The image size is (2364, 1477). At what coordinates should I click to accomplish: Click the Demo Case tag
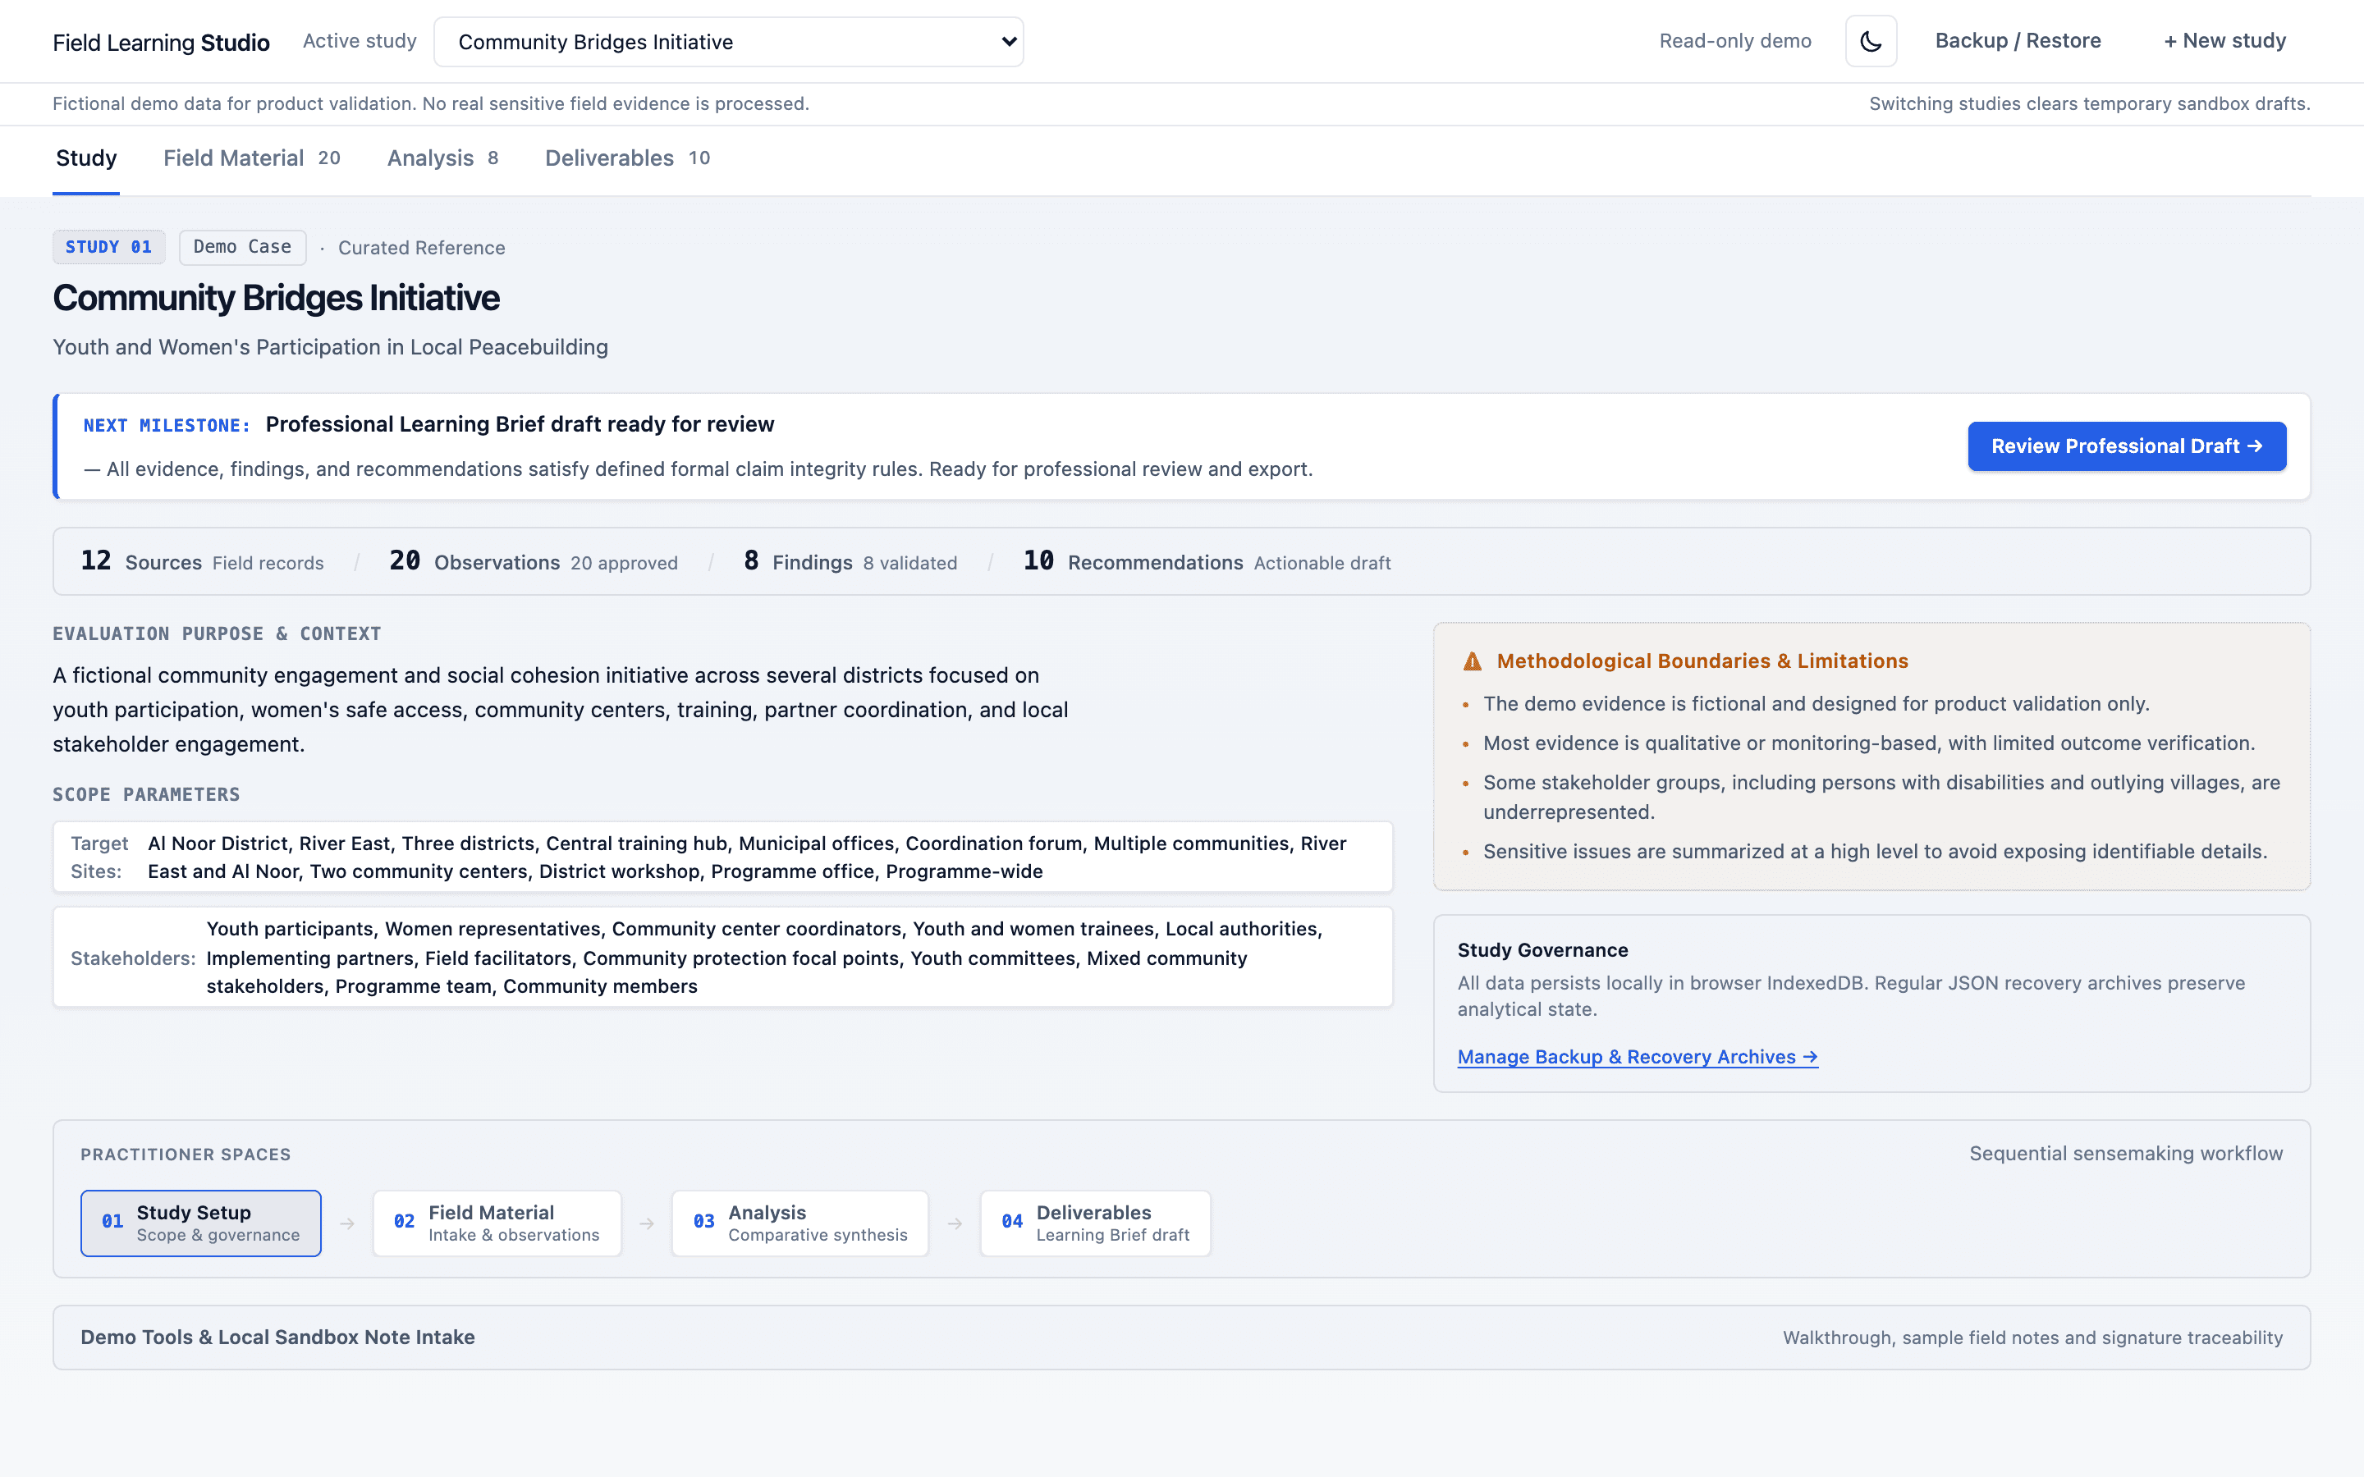242,247
